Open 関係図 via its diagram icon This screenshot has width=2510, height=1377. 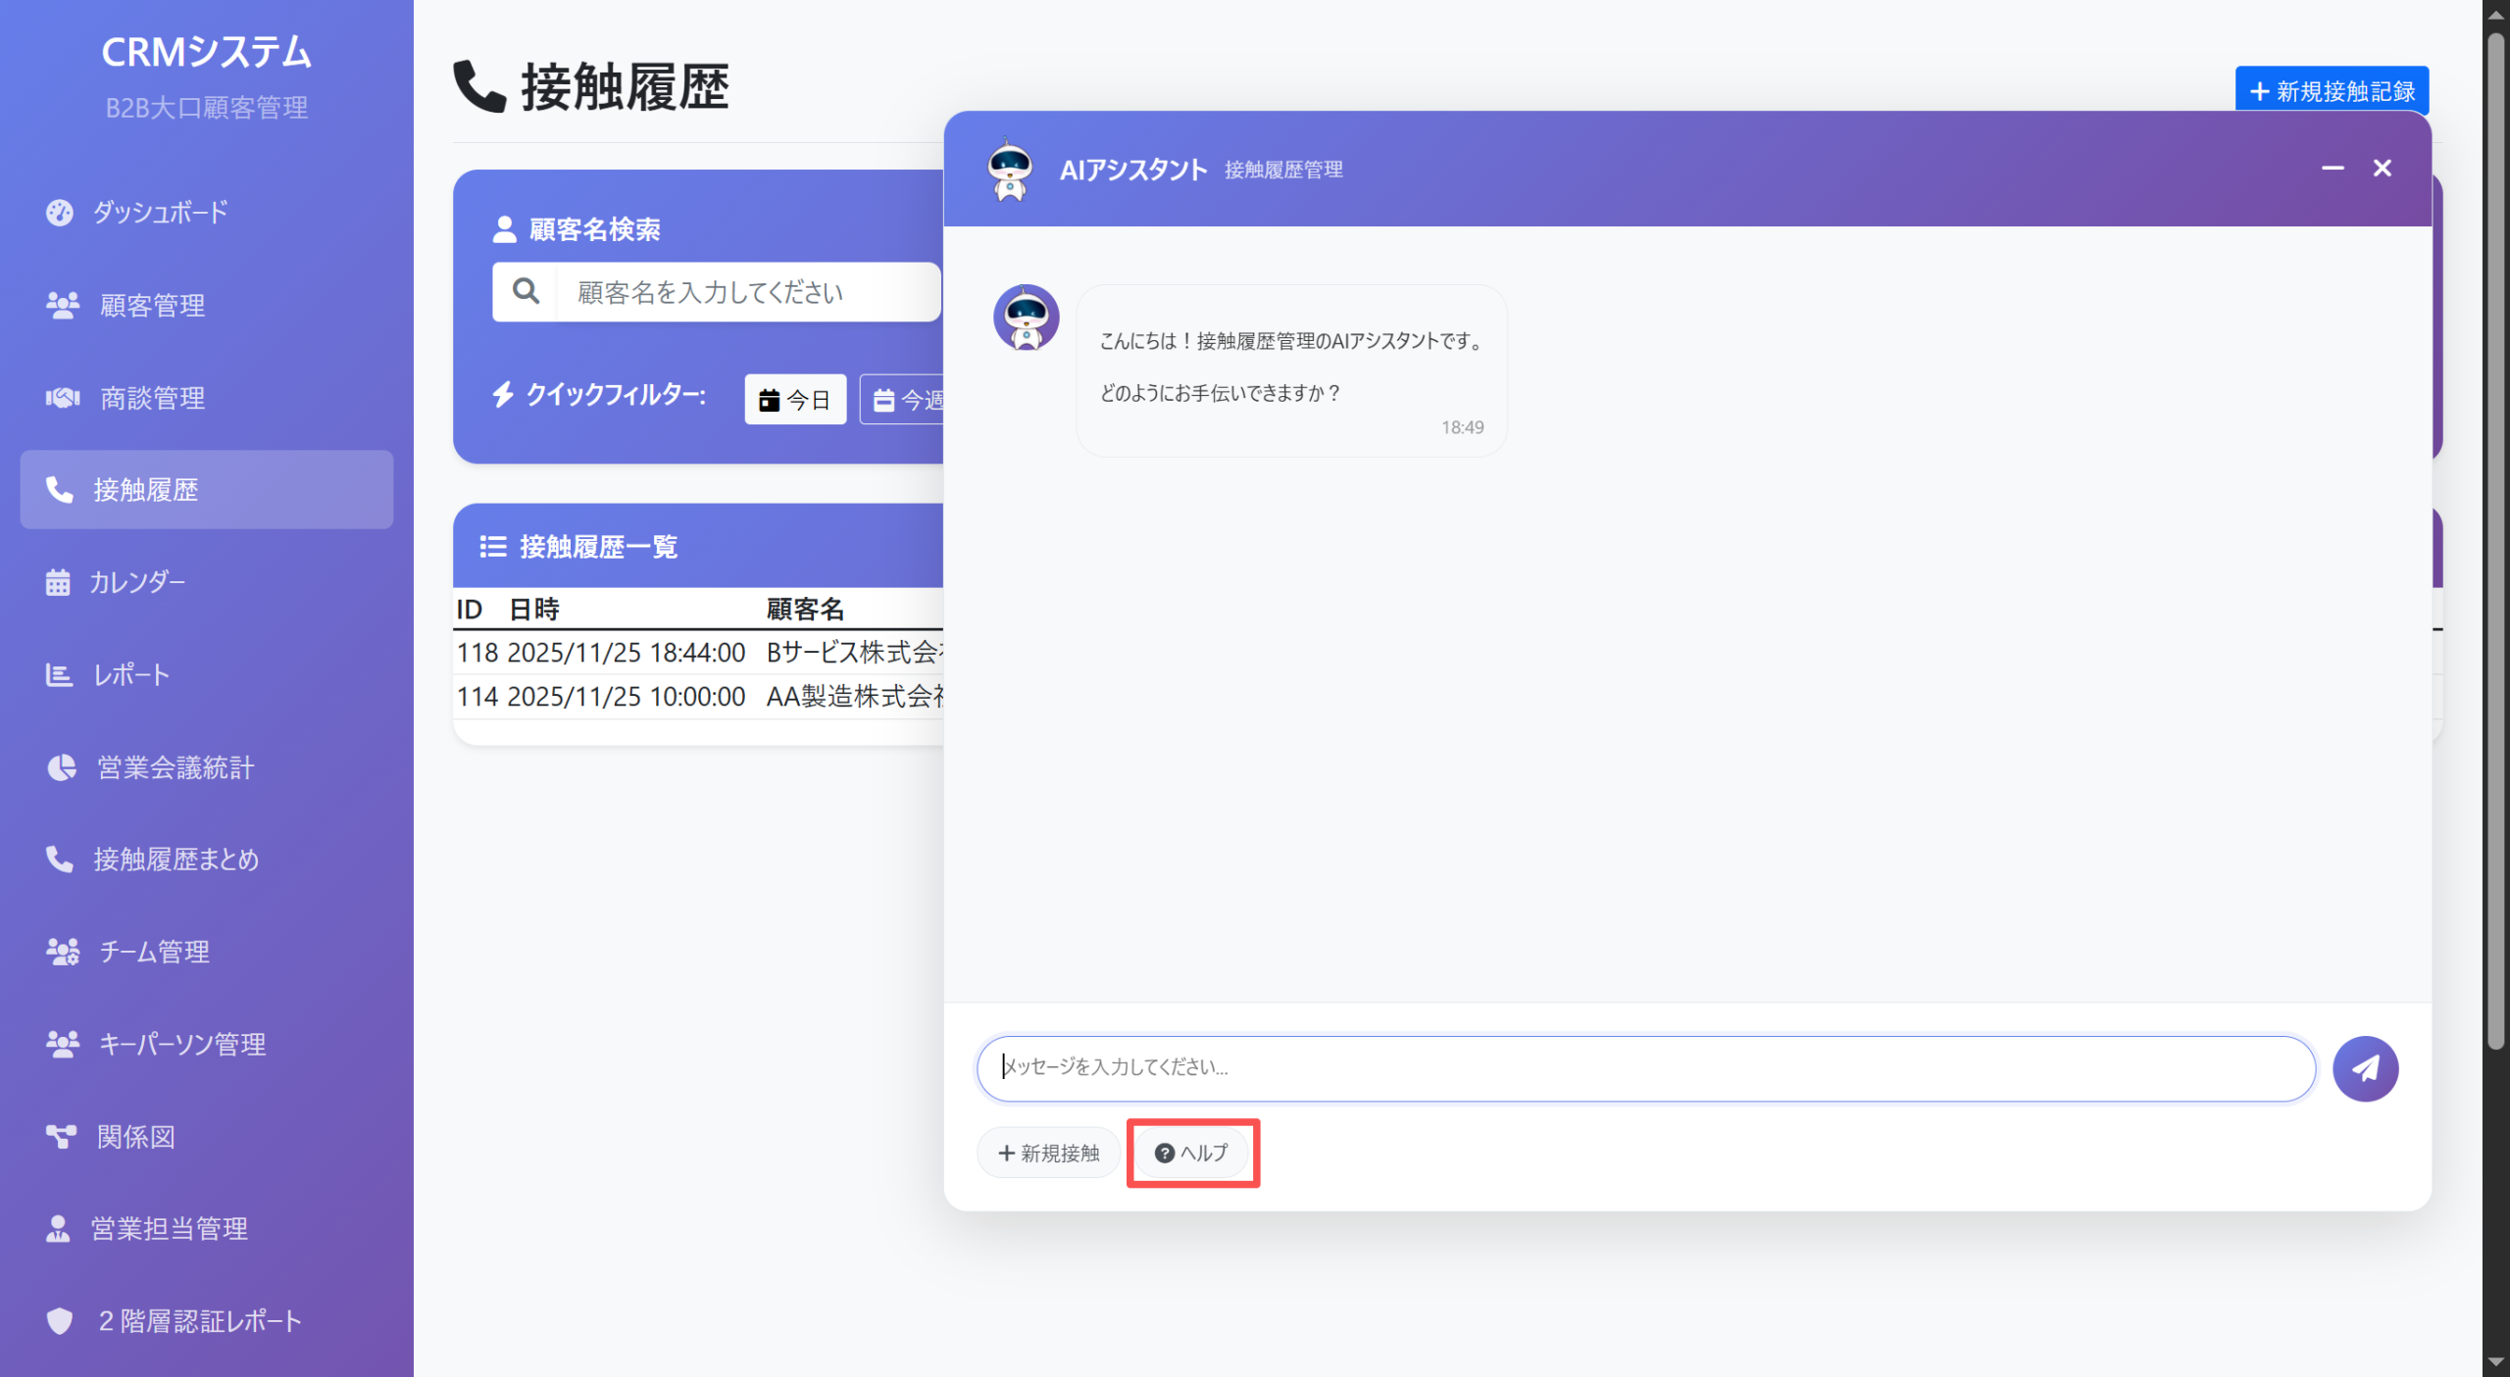tap(61, 1137)
